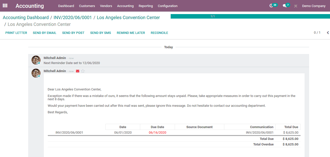330x157 pixels.
Task: Click the Date column header
Action: click(x=123, y=127)
